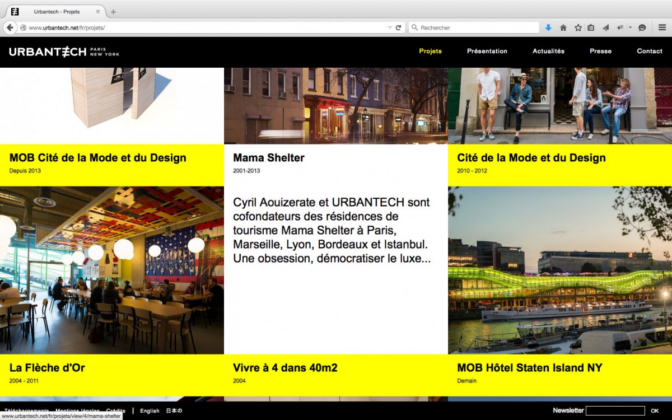The width and height of the screenshot is (672, 420).
Task: Open Cité de la Mode et du Design 2010 - 2012
Action: click(x=531, y=158)
